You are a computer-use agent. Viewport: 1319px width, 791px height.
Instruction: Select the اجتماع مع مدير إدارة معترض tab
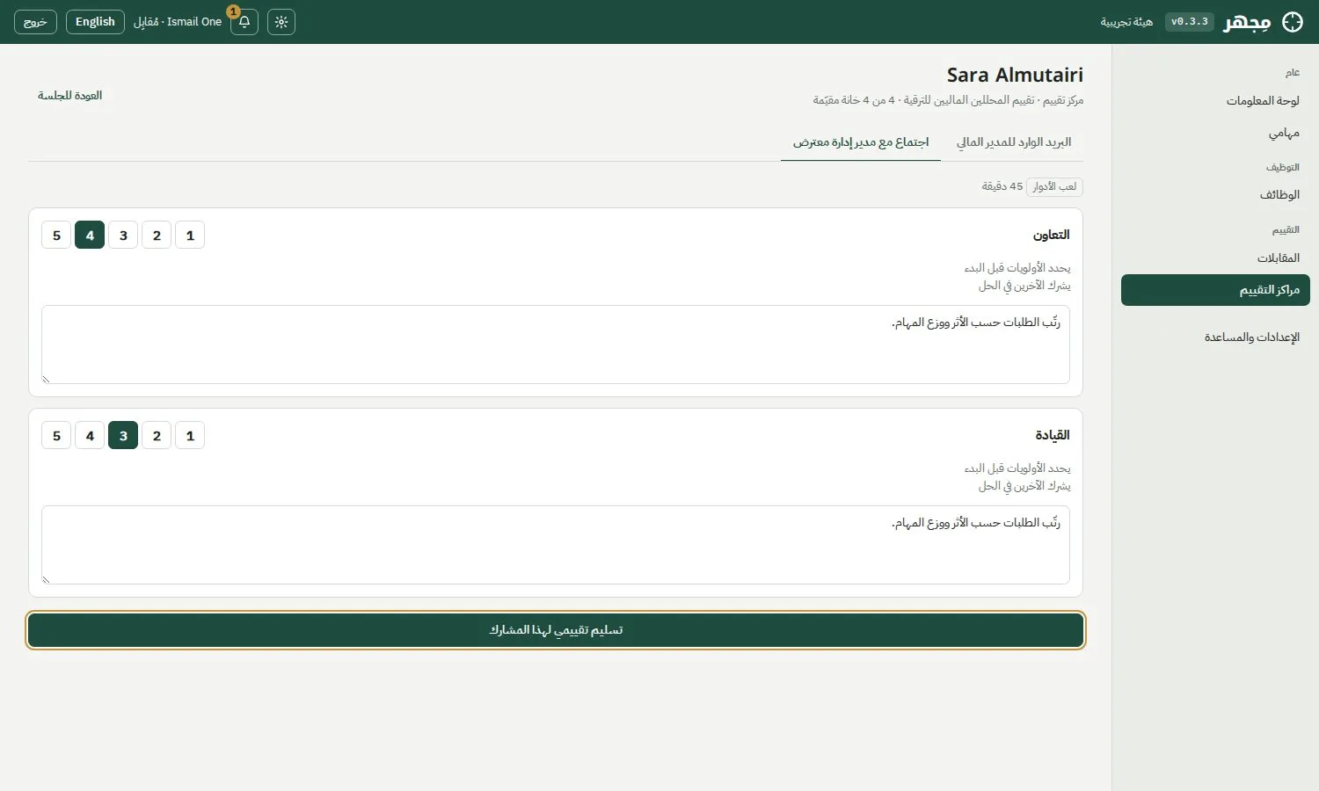pos(861,142)
